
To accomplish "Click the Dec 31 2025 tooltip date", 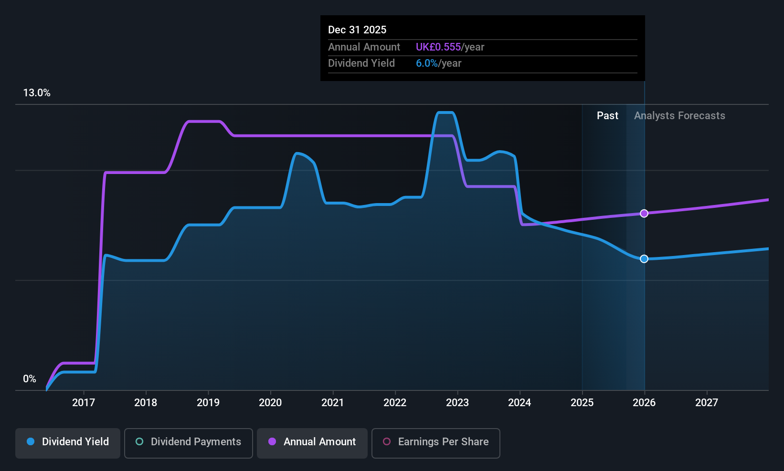I will pyautogui.click(x=357, y=30).
